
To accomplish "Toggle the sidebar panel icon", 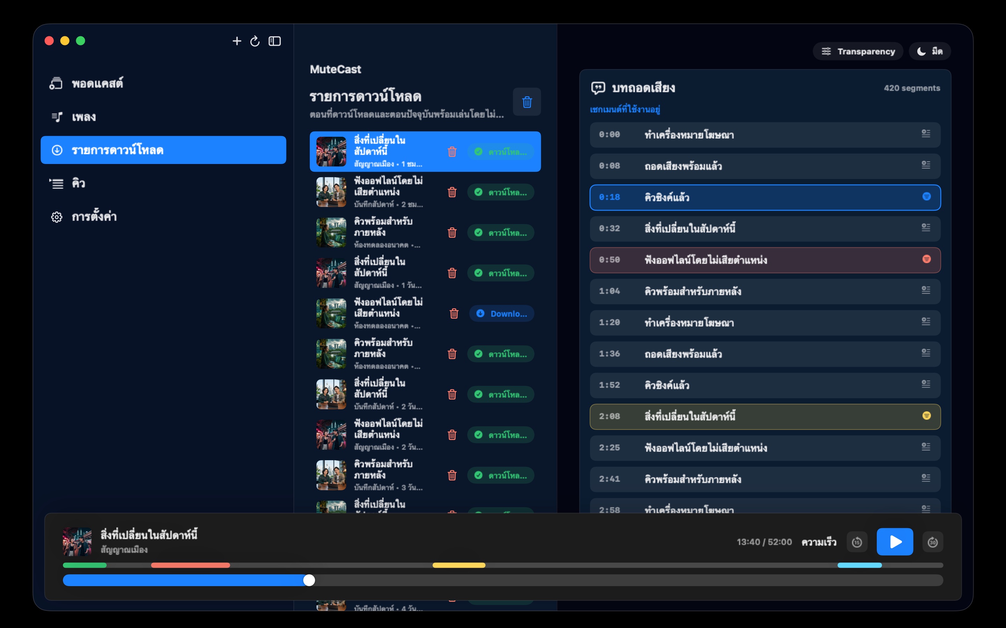I will [275, 41].
